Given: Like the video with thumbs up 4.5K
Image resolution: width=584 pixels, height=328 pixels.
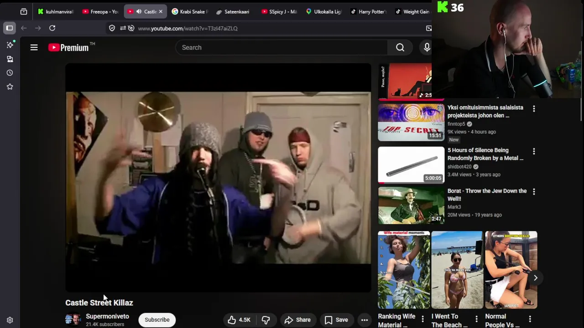Looking at the screenshot, I should (240, 320).
